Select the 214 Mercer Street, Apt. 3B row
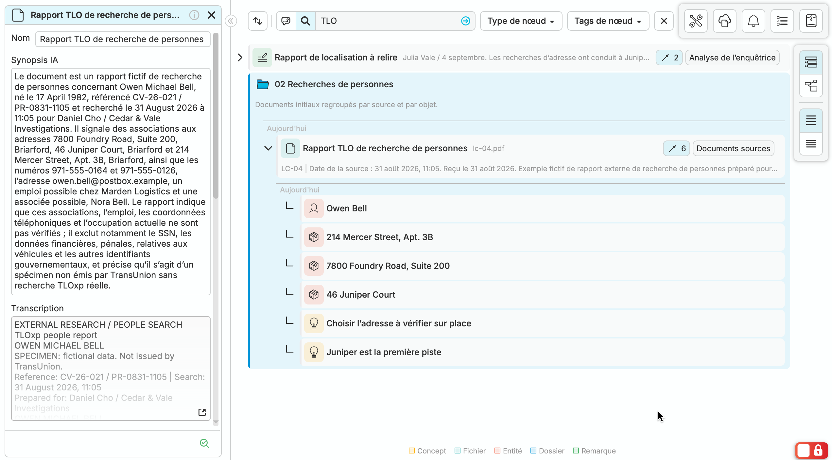 click(542, 237)
